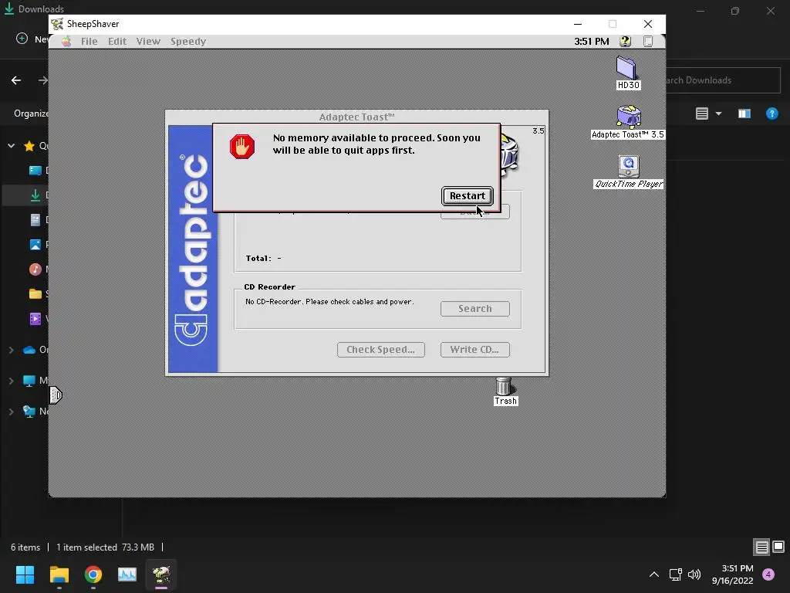Open the Windows Start menu
The height and width of the screenshot is (593, 790).
click(25, 574)
